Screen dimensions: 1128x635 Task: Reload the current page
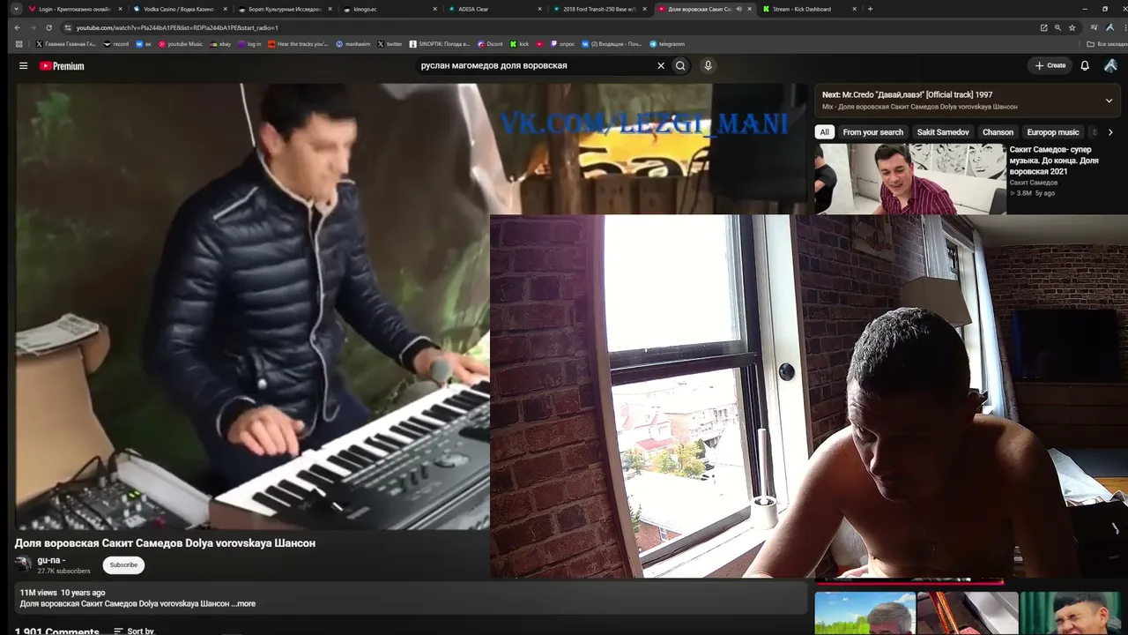[x=48, y=27]
